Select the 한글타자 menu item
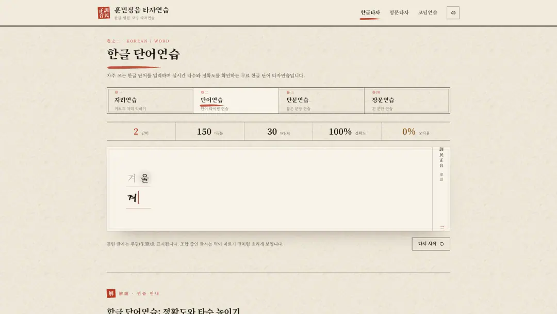 click(x=370, y=12)
